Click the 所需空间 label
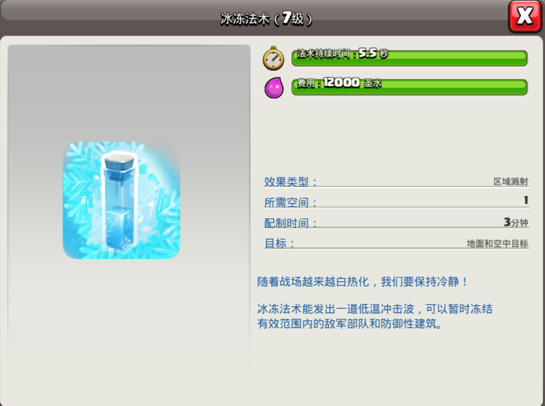545x406 pixels. 291,202
